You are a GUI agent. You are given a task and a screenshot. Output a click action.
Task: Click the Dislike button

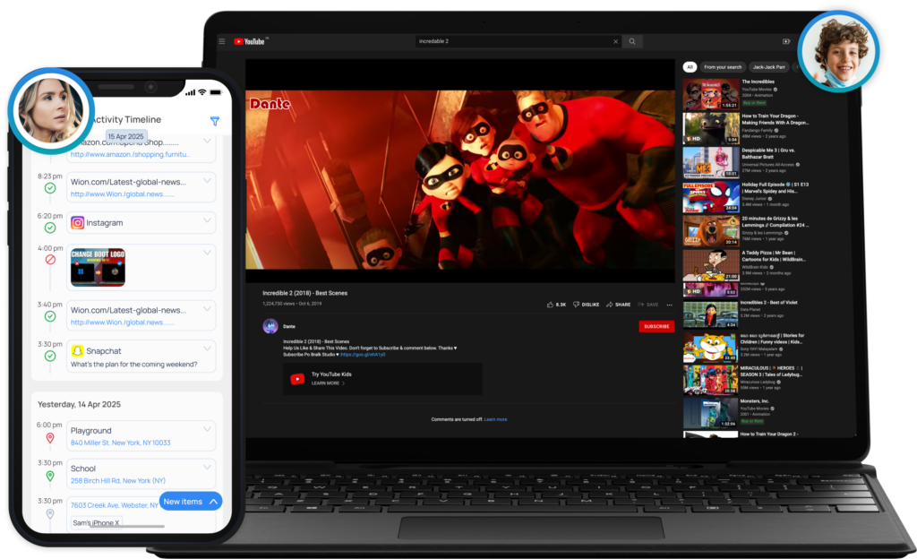point(586,305)
